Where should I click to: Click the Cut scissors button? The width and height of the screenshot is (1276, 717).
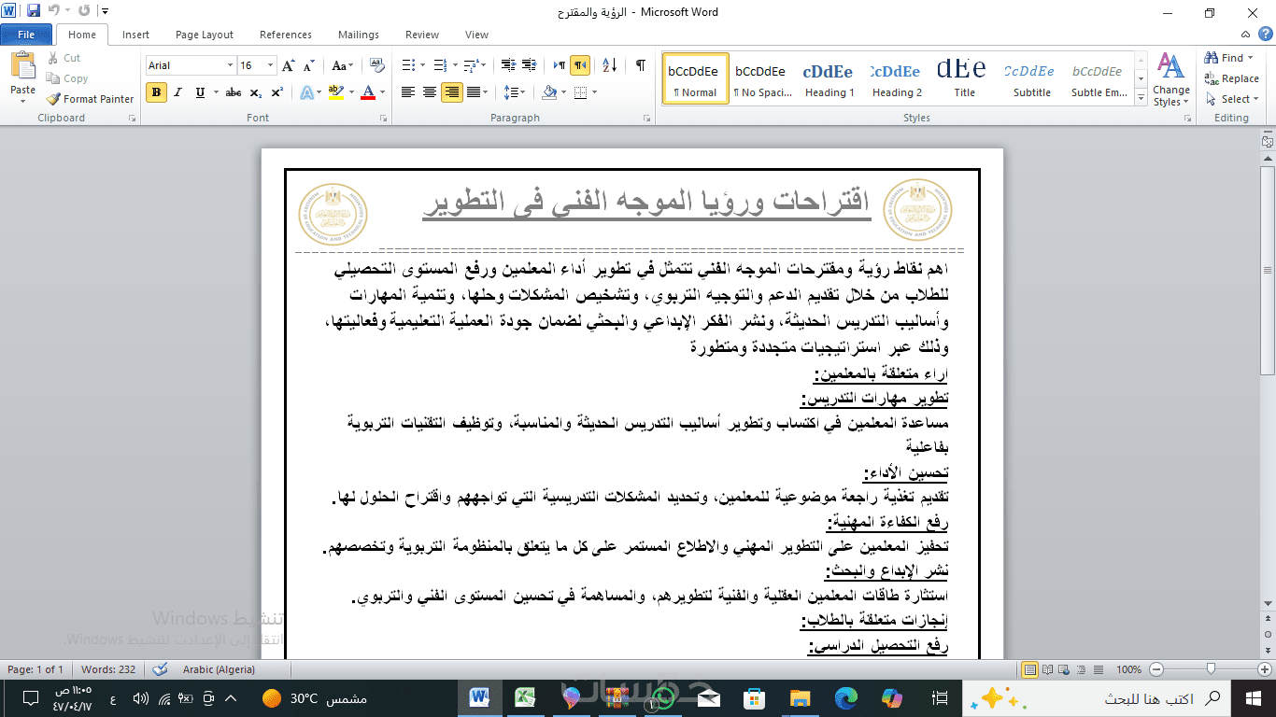point(63,58)
